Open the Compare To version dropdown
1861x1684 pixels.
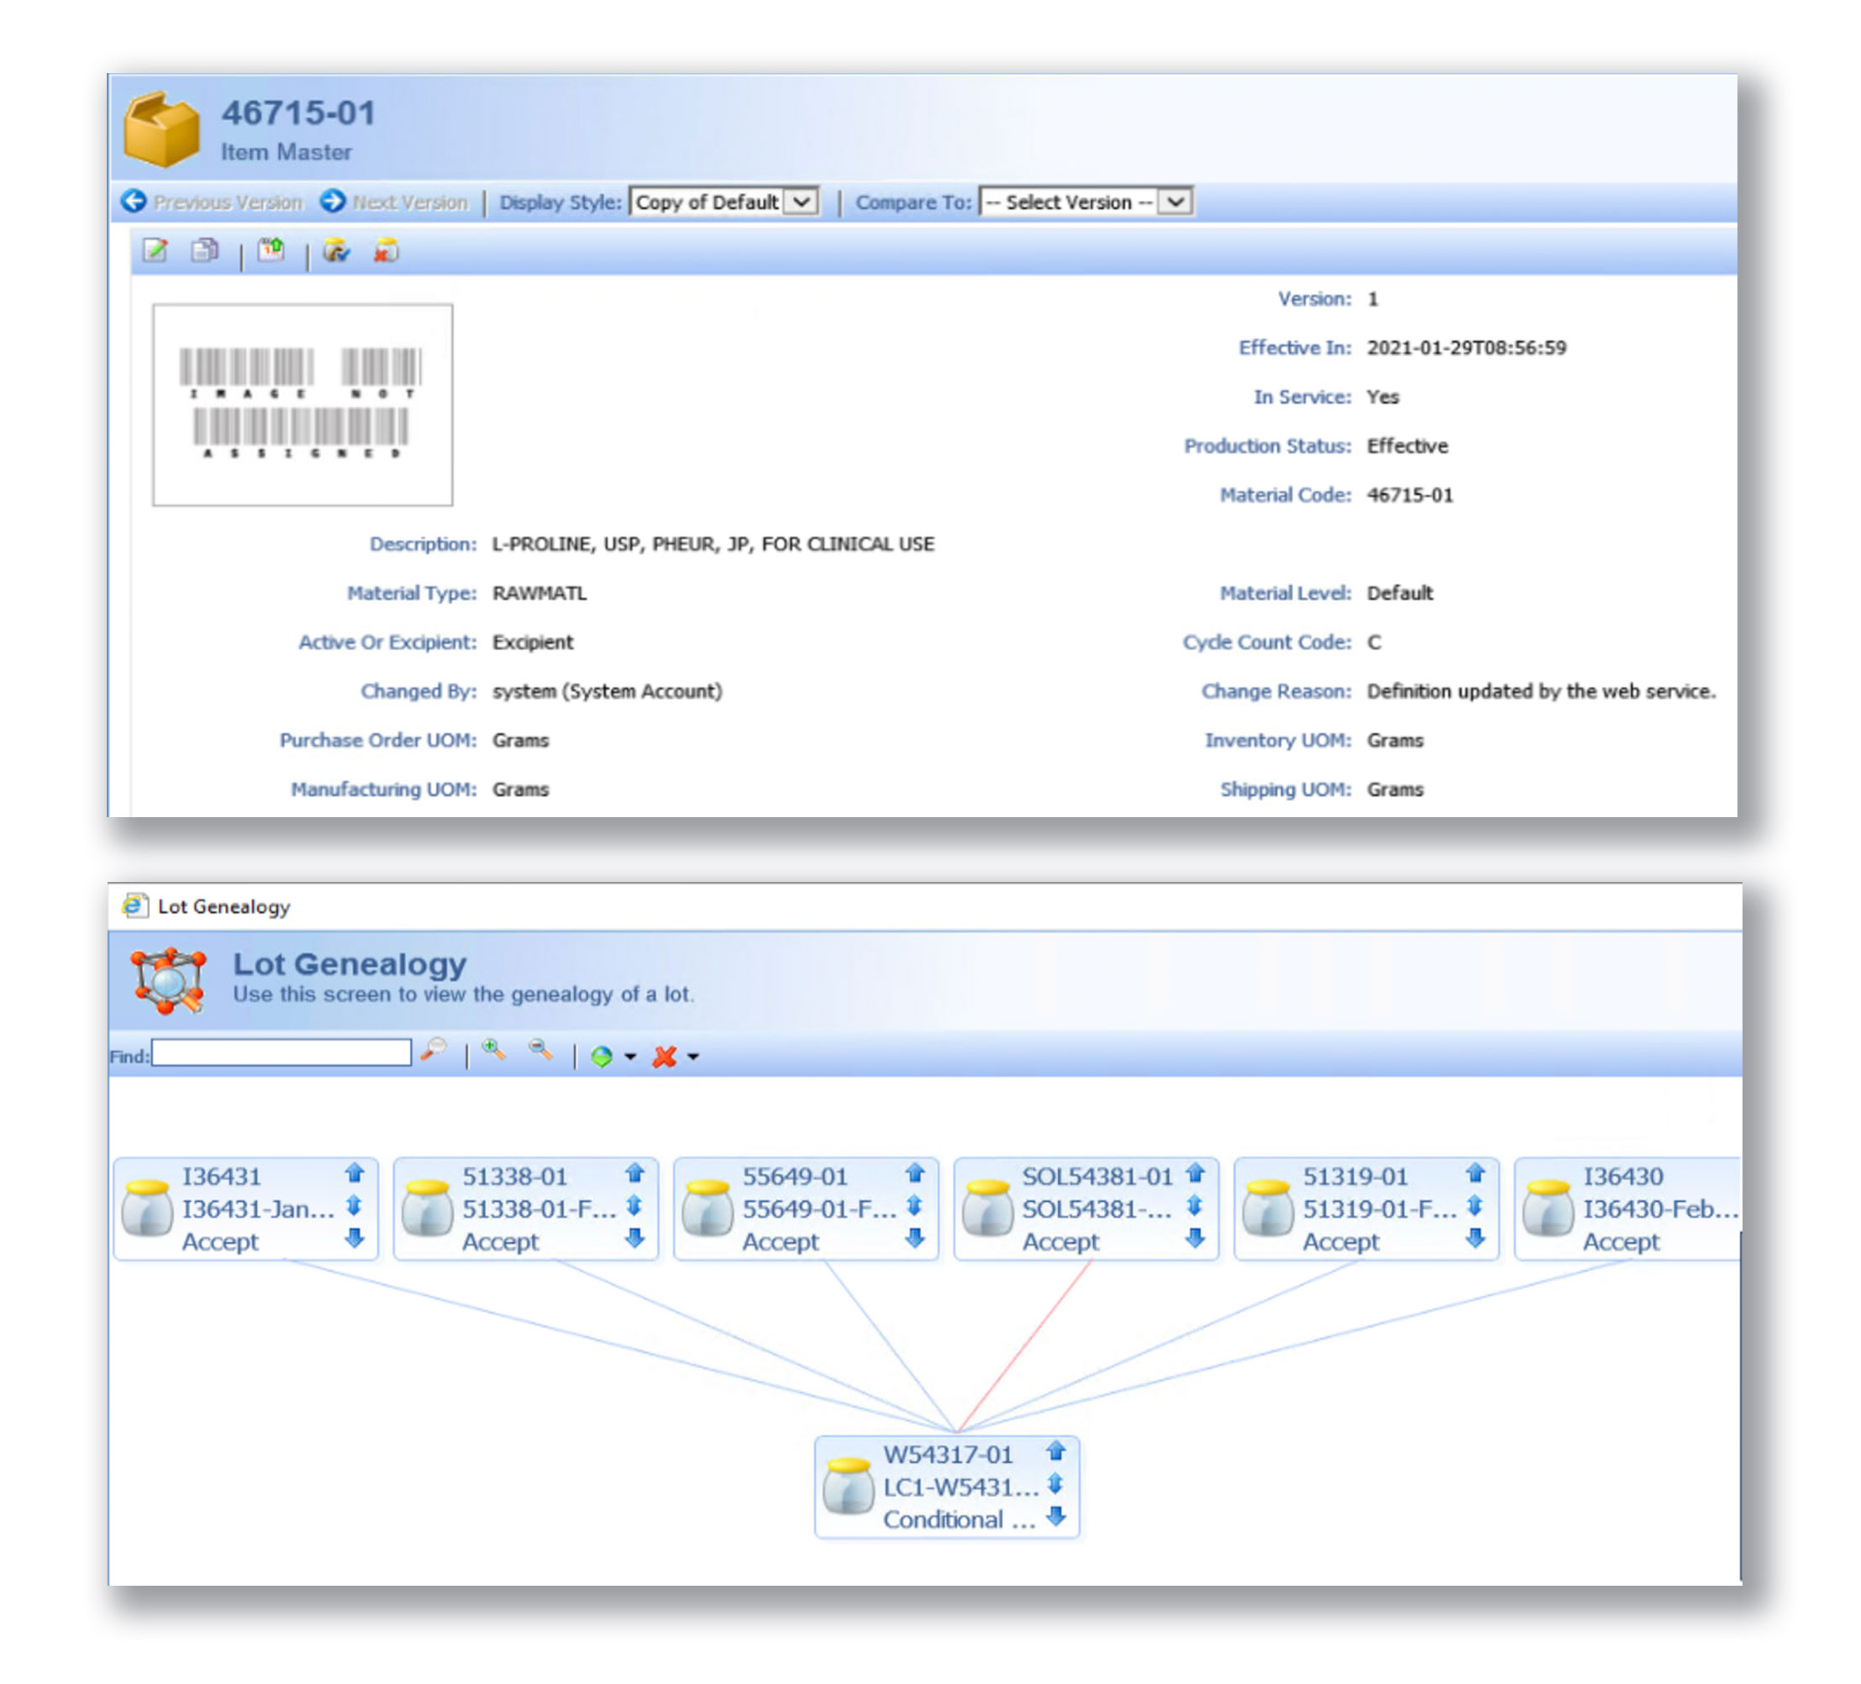coord(1175,202)
